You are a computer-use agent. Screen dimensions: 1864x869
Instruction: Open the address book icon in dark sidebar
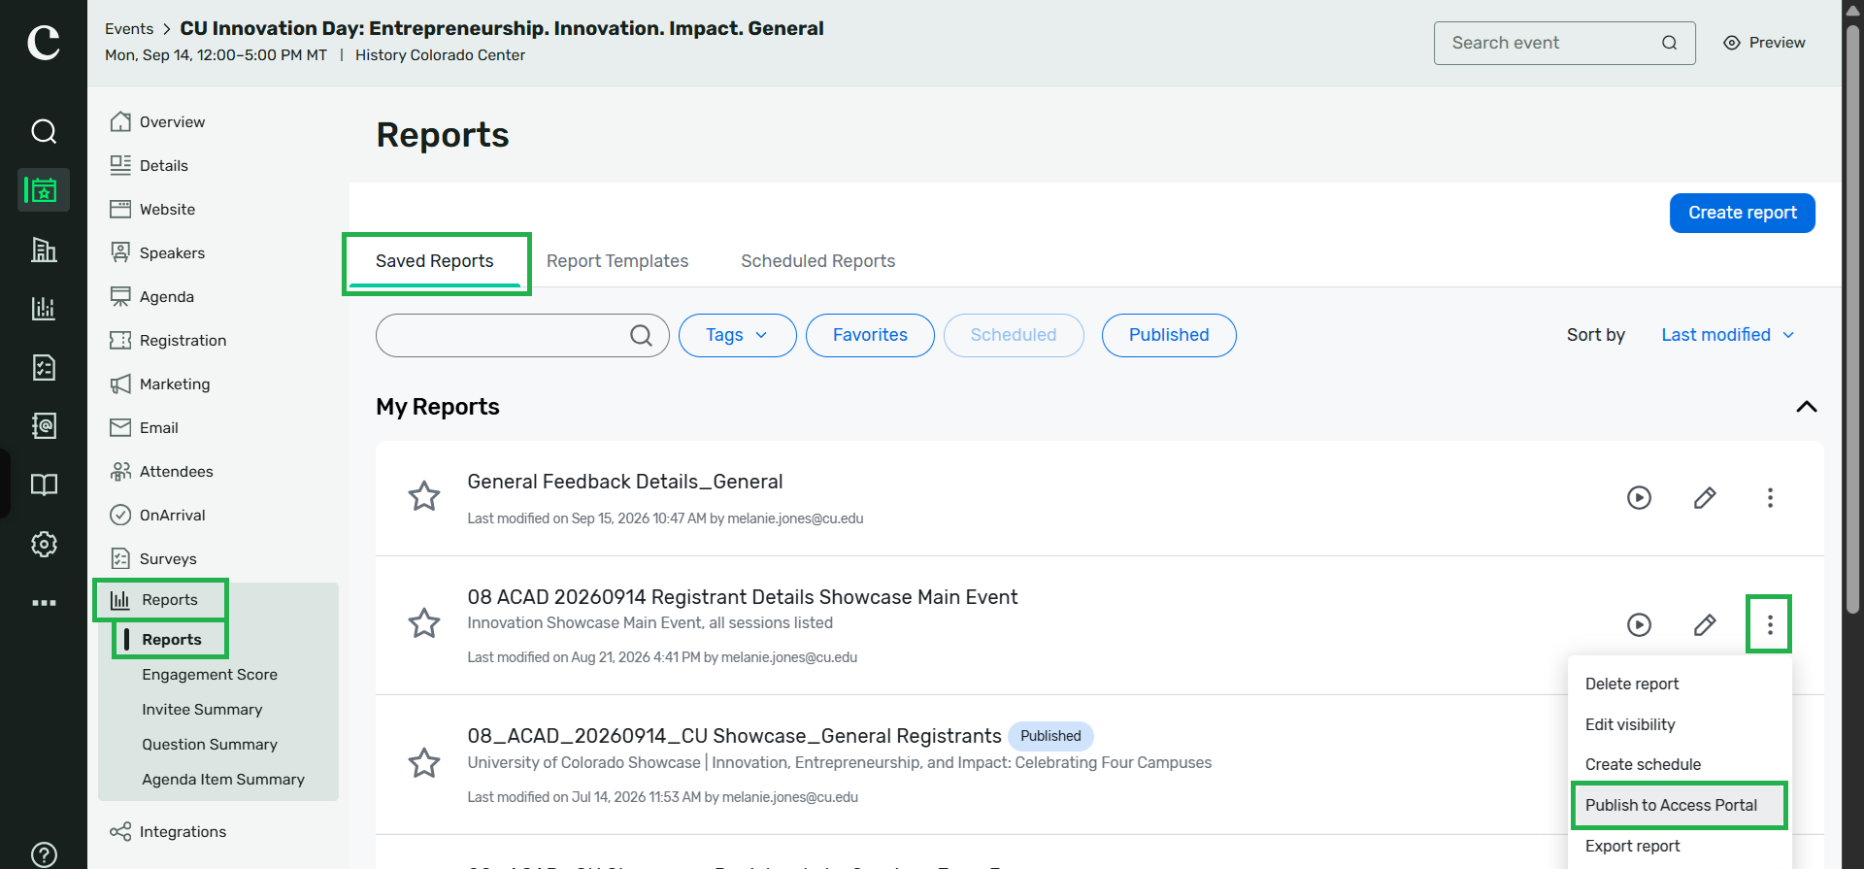[44, 425]
